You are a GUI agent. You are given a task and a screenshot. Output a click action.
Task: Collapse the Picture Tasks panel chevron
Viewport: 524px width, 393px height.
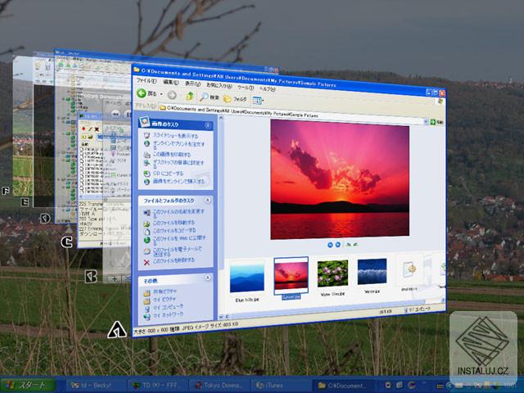pos(208,125)
